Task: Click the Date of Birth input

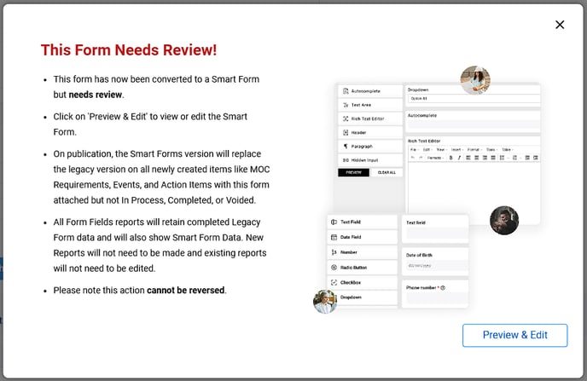Action: coord(435,265)
